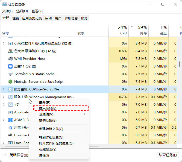Switch to the 性能 tab
The width and height of the screenshot is (182, 162).
pyautogui.click(x=16, y=18)
